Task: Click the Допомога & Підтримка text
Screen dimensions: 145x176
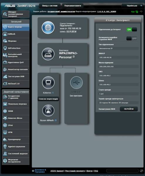Action: [40, 171]
